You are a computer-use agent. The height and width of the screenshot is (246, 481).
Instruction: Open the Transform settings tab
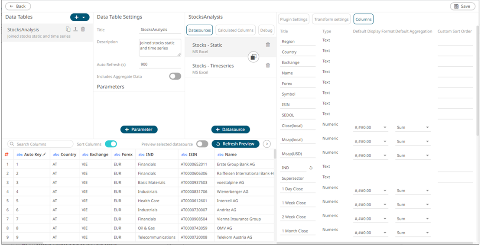pos(331,19)
